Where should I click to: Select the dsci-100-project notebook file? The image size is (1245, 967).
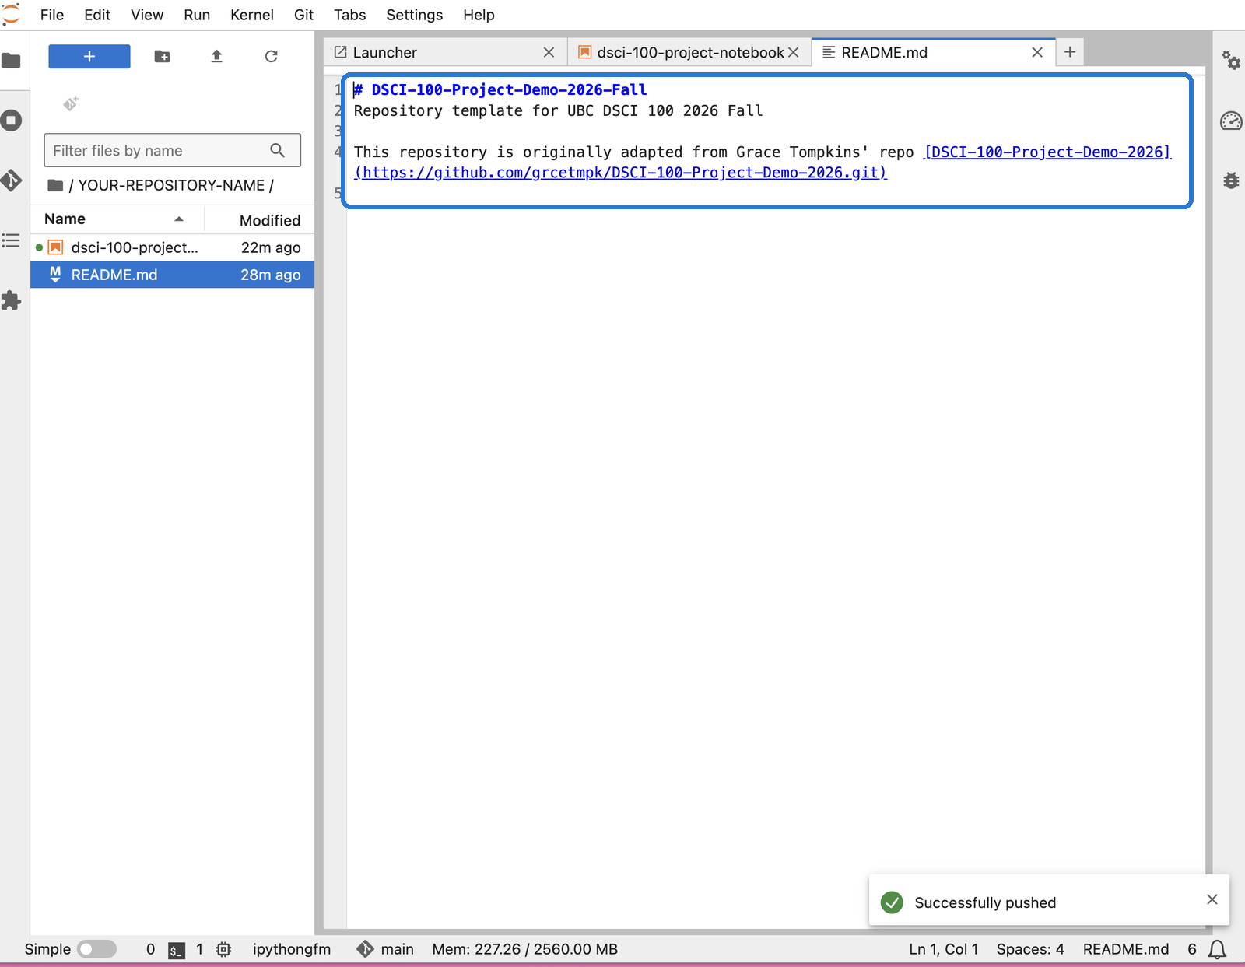[x=172, y=247]
